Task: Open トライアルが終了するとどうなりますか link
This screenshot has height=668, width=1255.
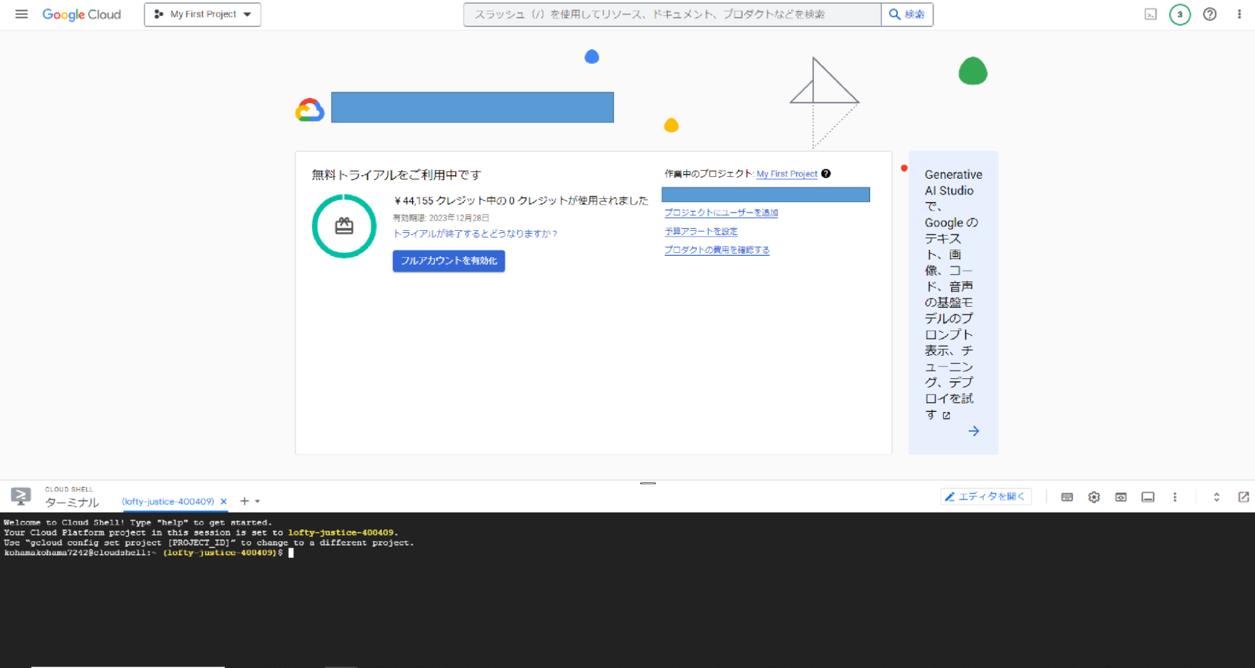Action: [x=475, y=233]
